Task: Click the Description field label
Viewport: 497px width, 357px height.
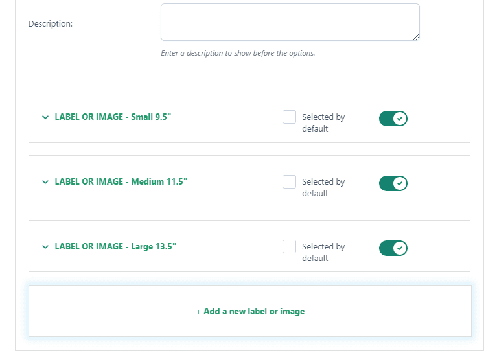Action: pyautogui.click(x=51, y=24)
